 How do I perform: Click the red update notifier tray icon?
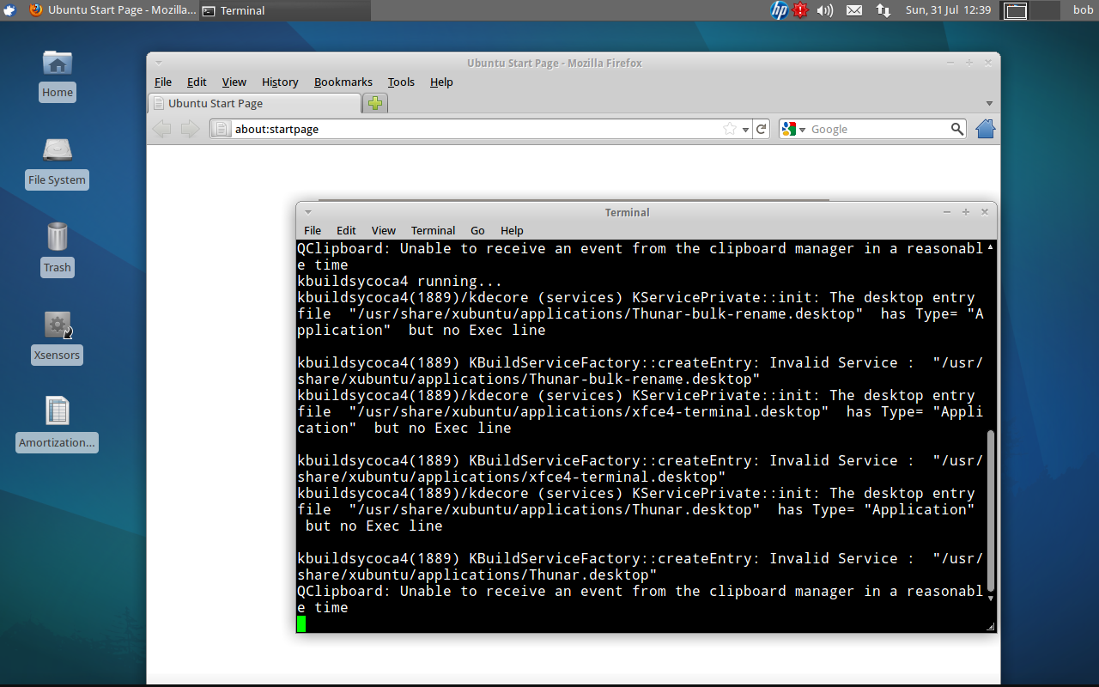pyautogui.click(x=801, y=10)
